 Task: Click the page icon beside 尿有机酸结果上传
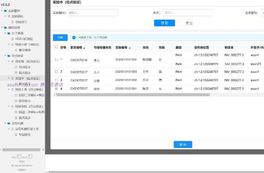13,129
